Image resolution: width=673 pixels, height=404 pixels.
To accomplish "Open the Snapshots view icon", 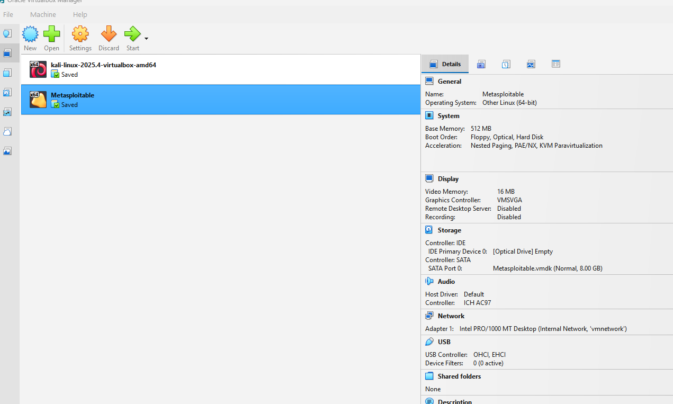I will (481, 64).
